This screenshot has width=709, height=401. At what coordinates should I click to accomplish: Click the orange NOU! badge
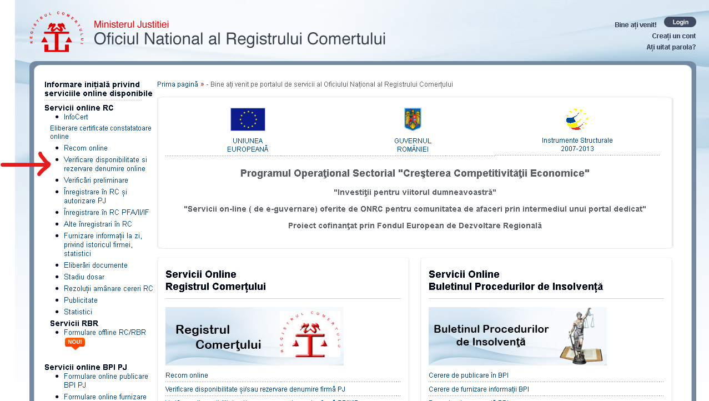tap(75, 343)
